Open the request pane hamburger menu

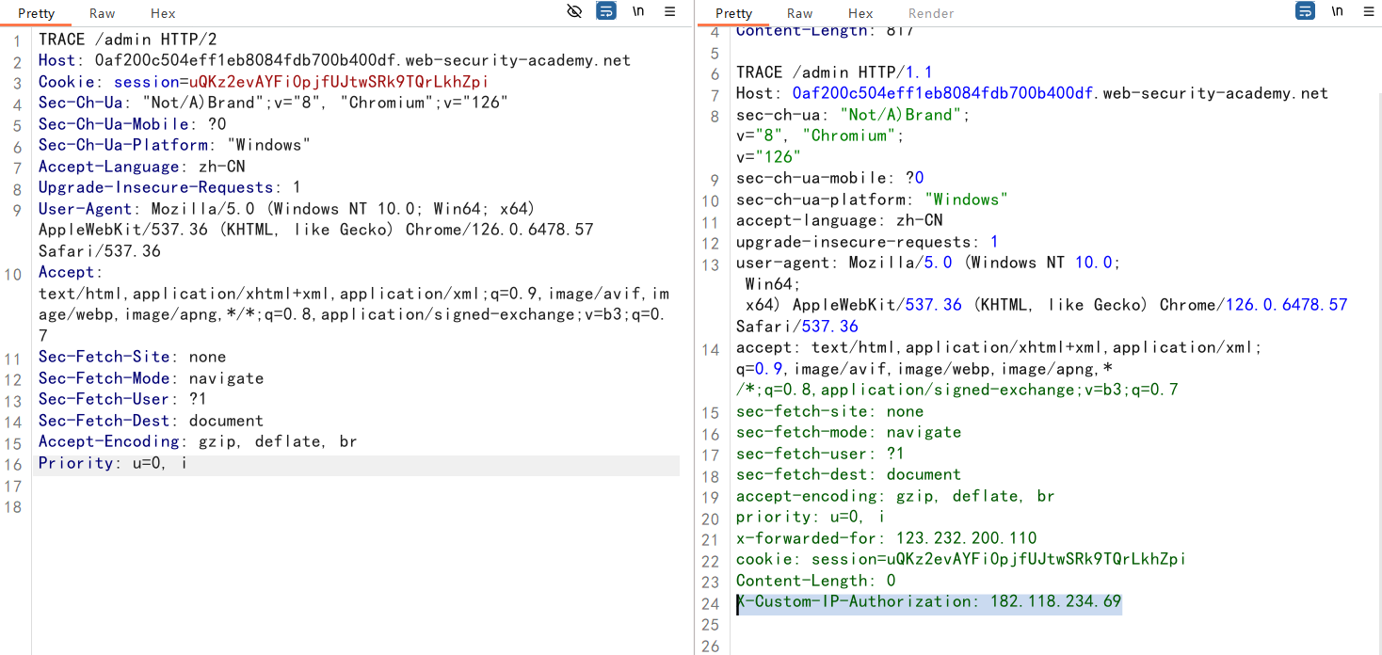[670, 11]
